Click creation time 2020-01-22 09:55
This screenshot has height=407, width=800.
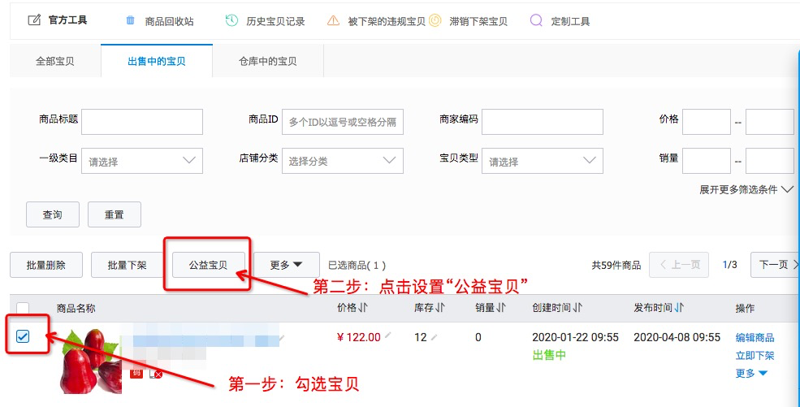pyautogui.click(x=575, y=337)
